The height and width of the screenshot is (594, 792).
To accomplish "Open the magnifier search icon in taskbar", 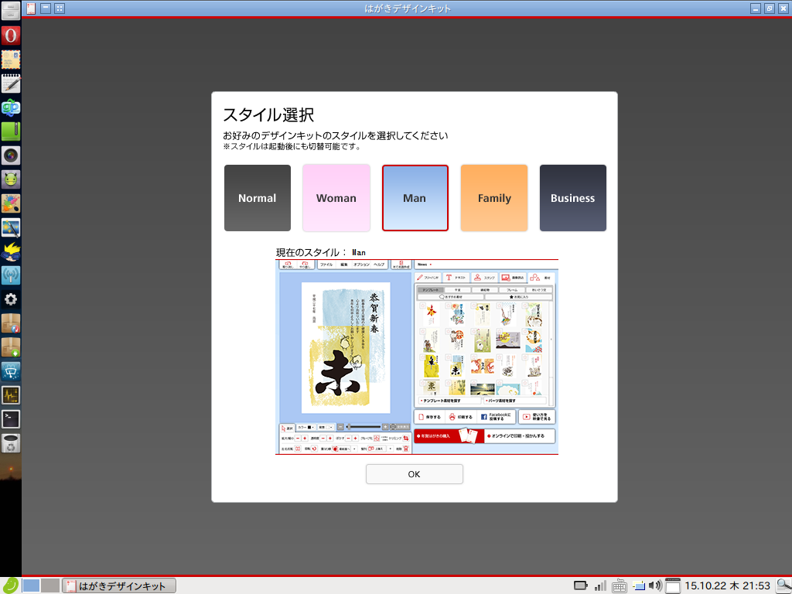I will click(783, 585).
